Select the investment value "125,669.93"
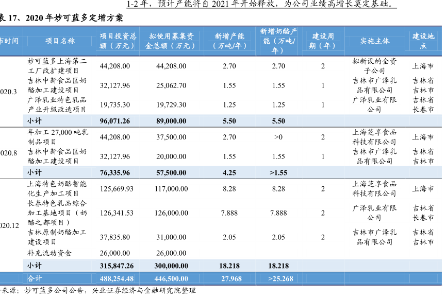 click(117, 189)
